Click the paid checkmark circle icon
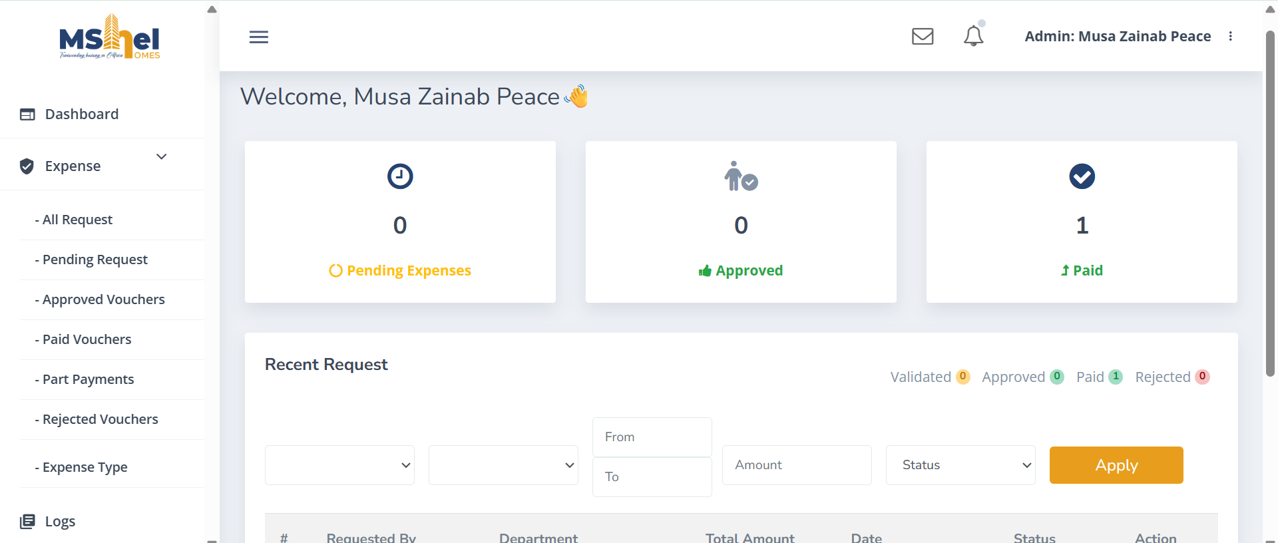This screenshot has height=543, width=1278. coord(1082,176)
